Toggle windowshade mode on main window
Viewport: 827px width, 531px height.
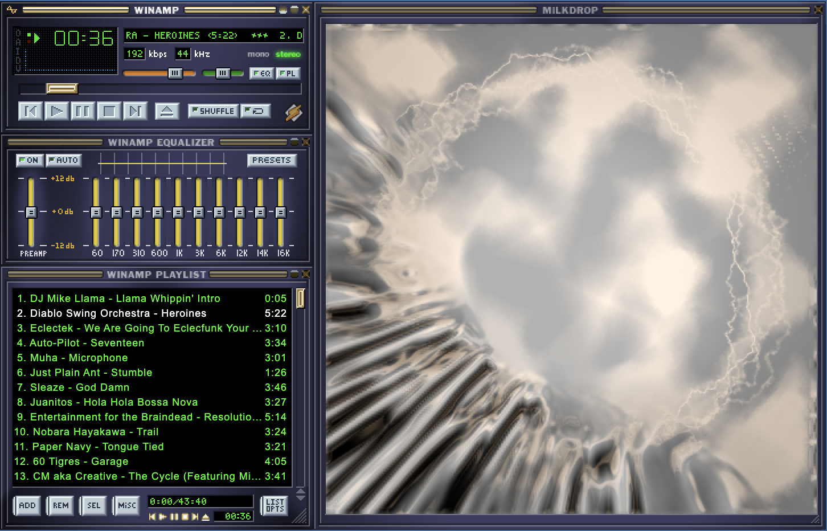point(294,10)
